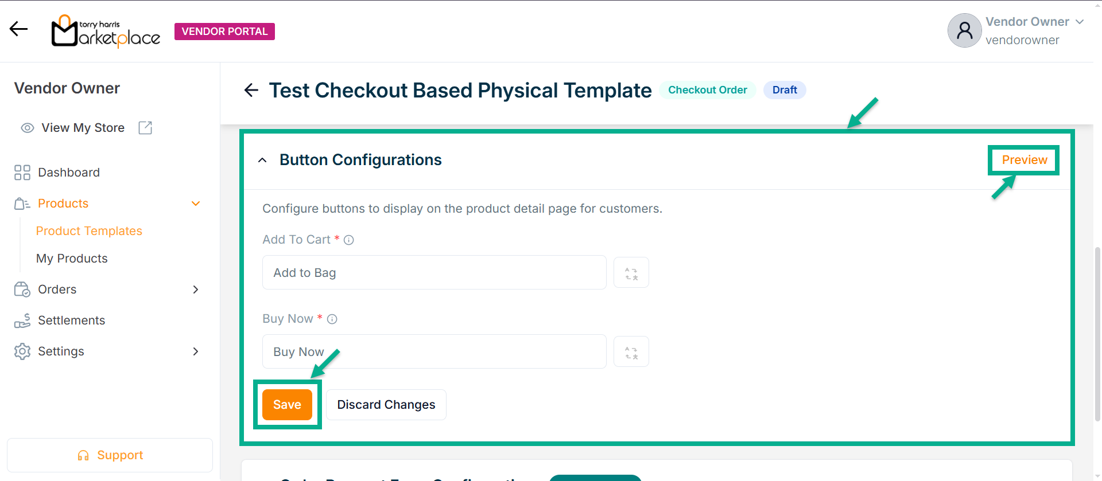This screenshot has width=1102, height=481.
Task: Go back using arrow beside template title
Action: point(251,90)
